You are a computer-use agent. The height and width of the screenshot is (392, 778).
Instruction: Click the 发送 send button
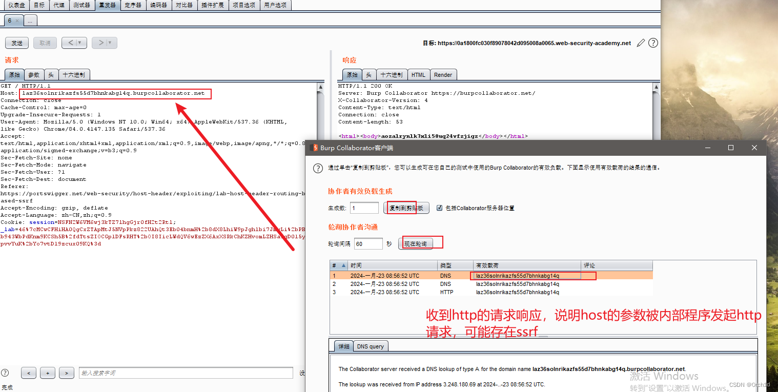[17, 43]
